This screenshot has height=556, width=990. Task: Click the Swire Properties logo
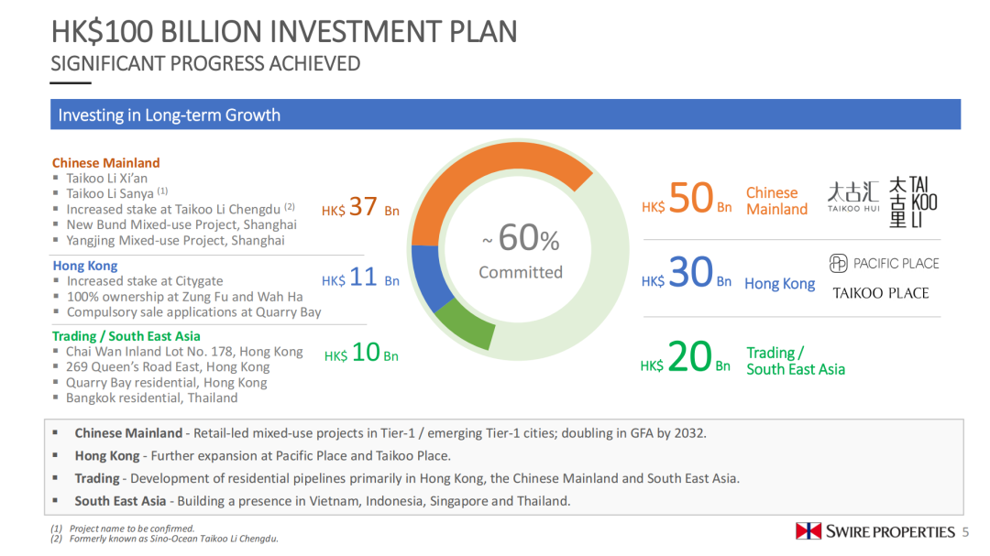(874, 531)
